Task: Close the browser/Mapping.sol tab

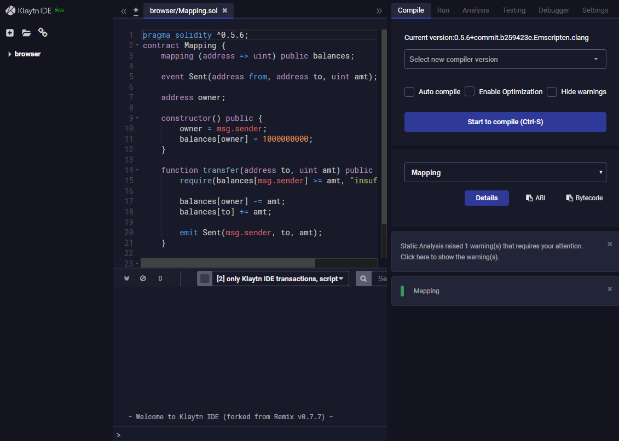Action: pos(224,10)
